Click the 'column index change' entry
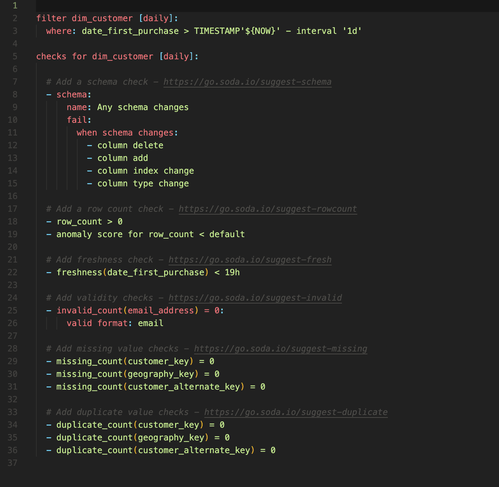Image resolution: width=499 pixels, height=487 pixels. [145, 171]
